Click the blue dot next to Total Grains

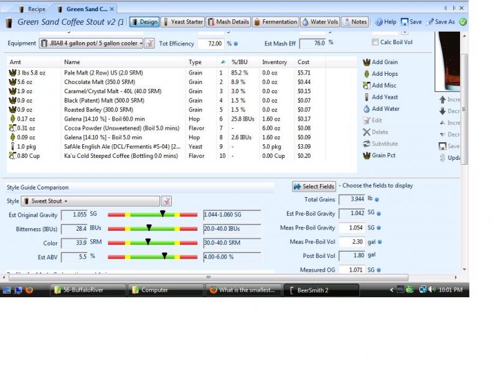[377, 200]
